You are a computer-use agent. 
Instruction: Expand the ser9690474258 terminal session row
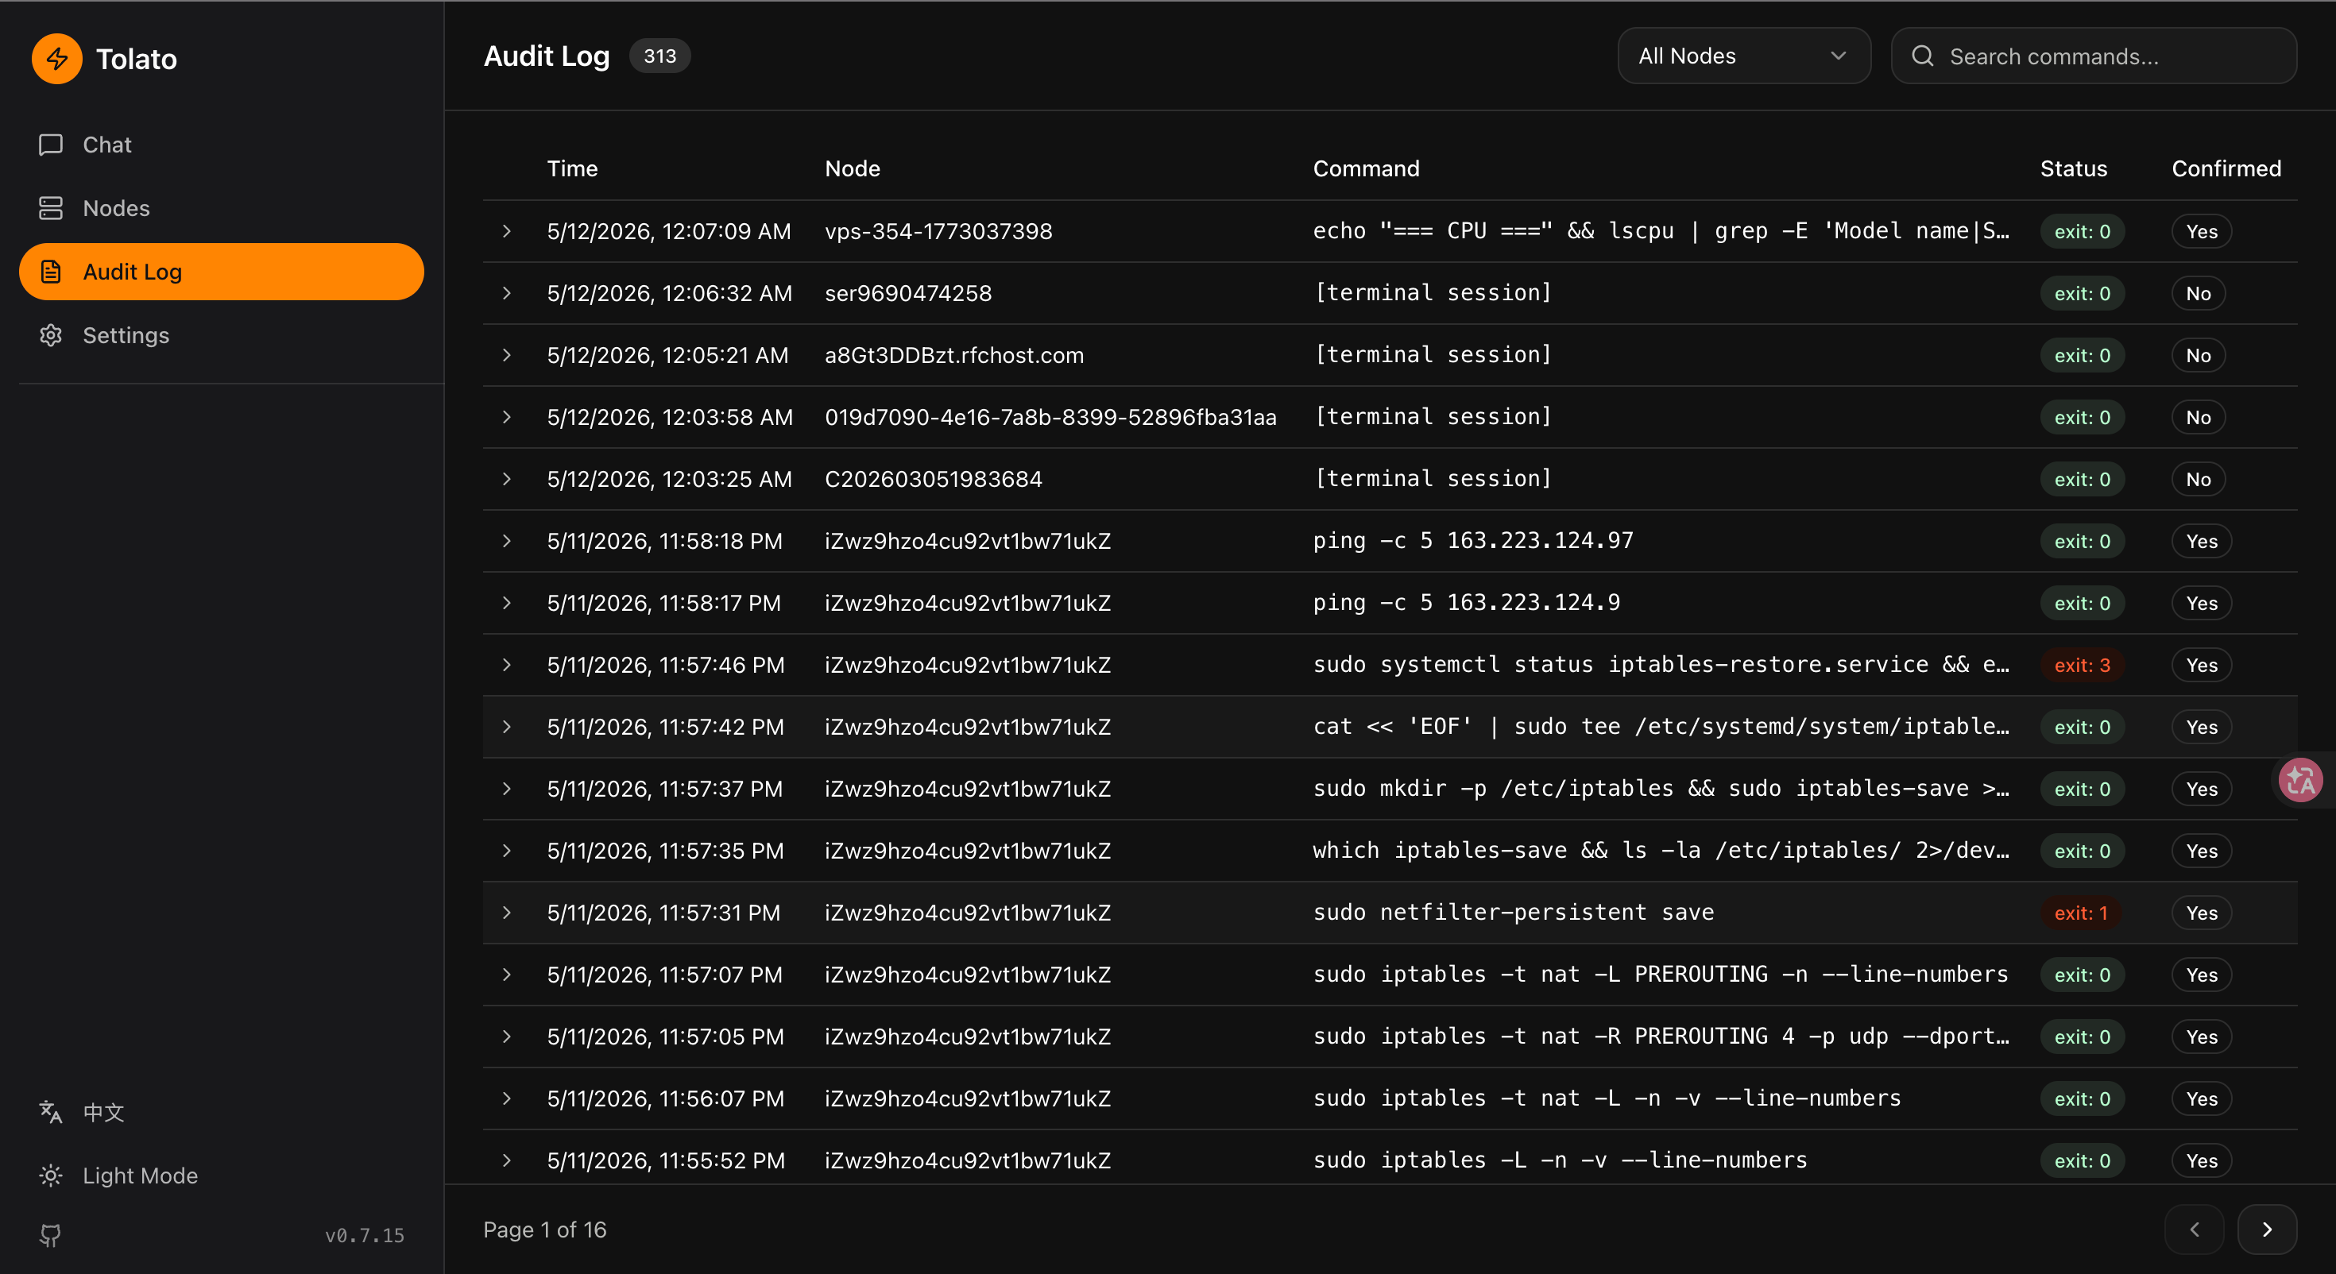[x=507, y=294]
